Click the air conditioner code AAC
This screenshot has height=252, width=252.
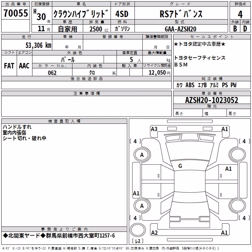coord(24,66)
